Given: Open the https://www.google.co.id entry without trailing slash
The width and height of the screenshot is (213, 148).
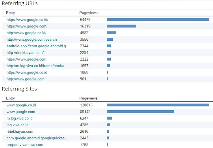Looking at the screenshot, I should [27, 73].
